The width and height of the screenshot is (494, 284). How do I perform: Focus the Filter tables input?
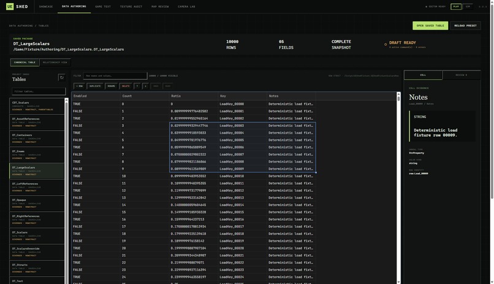pos(39,91)
